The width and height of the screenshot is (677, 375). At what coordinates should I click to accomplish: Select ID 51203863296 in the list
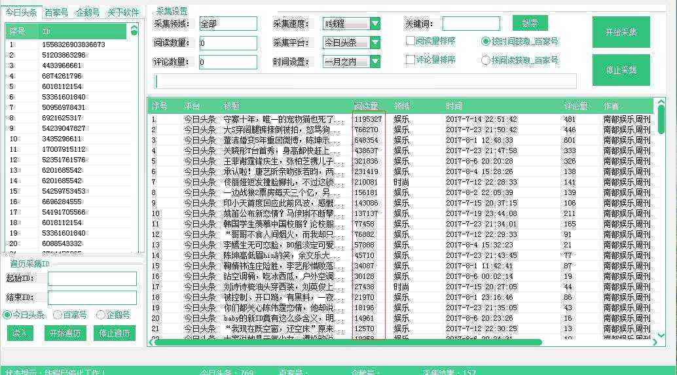(x=64, y=55)
